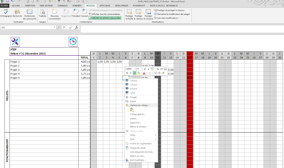Image resolution: width=284 pixels, height=168 pixels.
Task: Click the formula bar input field
Action: [177, 27]
